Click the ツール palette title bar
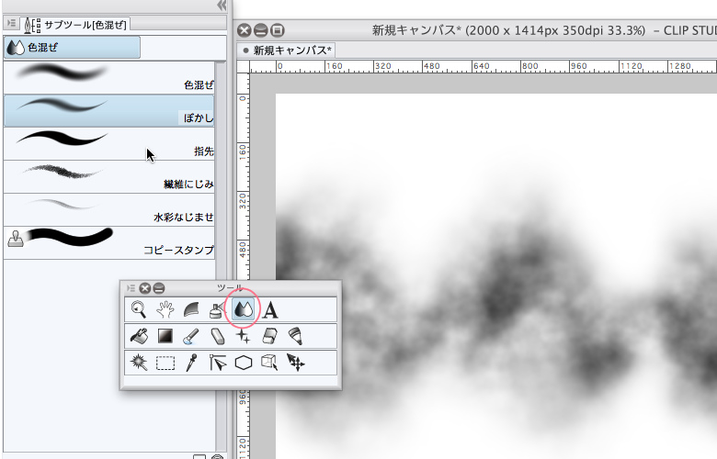The image size is (717, 459). tap(231, 288)
